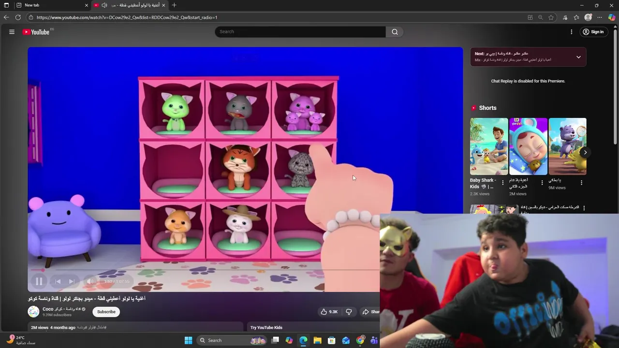The height and width of the screenshot is (348, 619).
Task: Open a new browser tab with plus
Action: pos(174,5)
